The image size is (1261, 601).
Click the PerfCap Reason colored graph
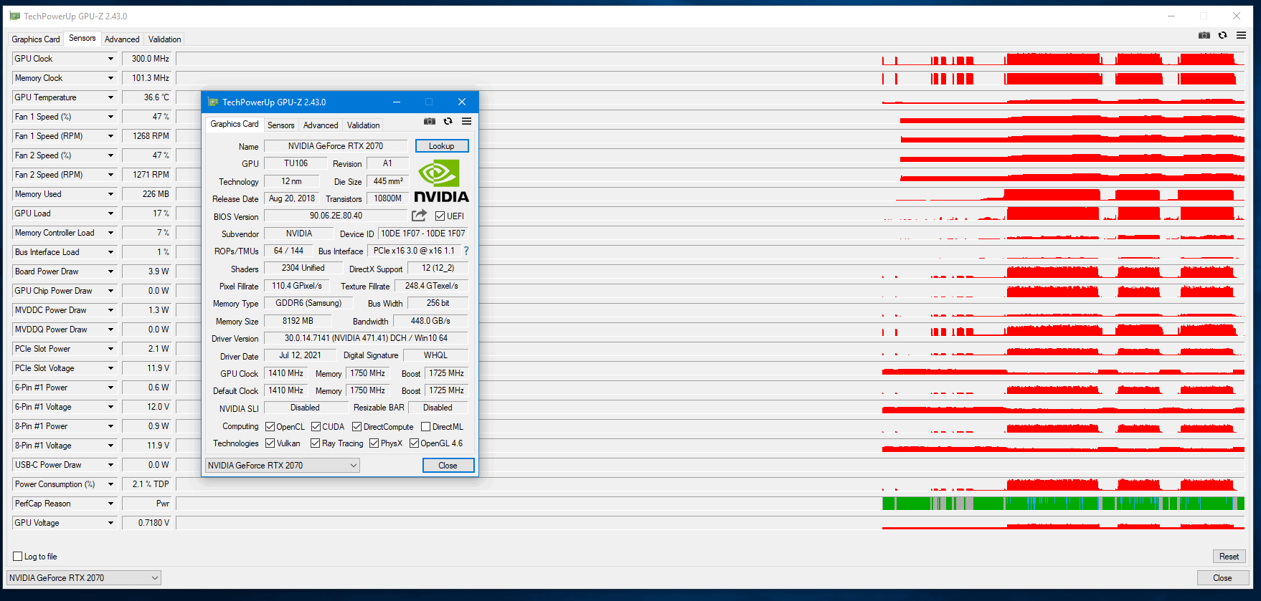710,504
